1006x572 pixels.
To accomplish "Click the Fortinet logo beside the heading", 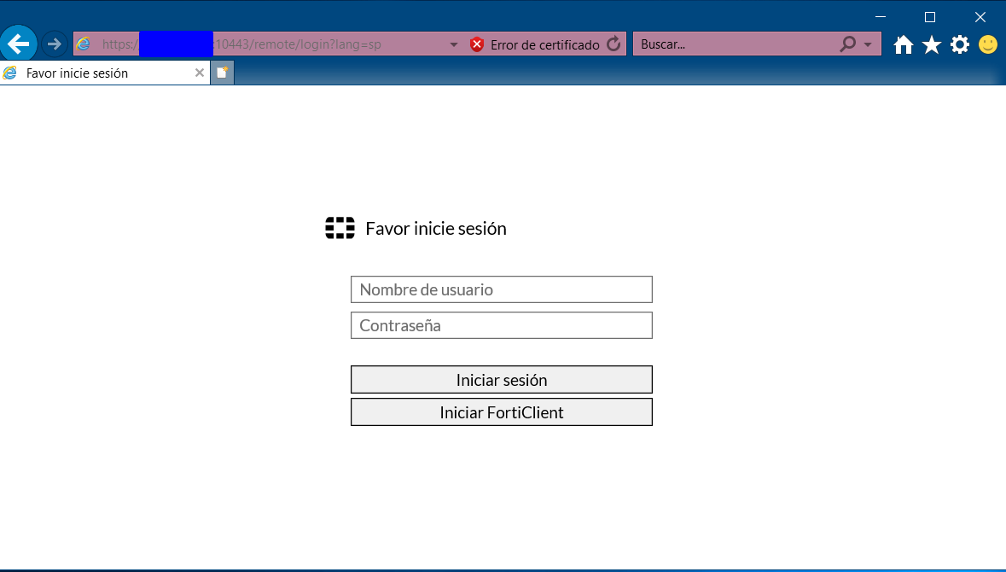I will coord(340,228).
